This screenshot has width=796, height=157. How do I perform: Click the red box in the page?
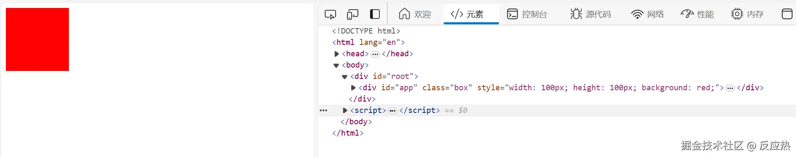click(37, 39)
